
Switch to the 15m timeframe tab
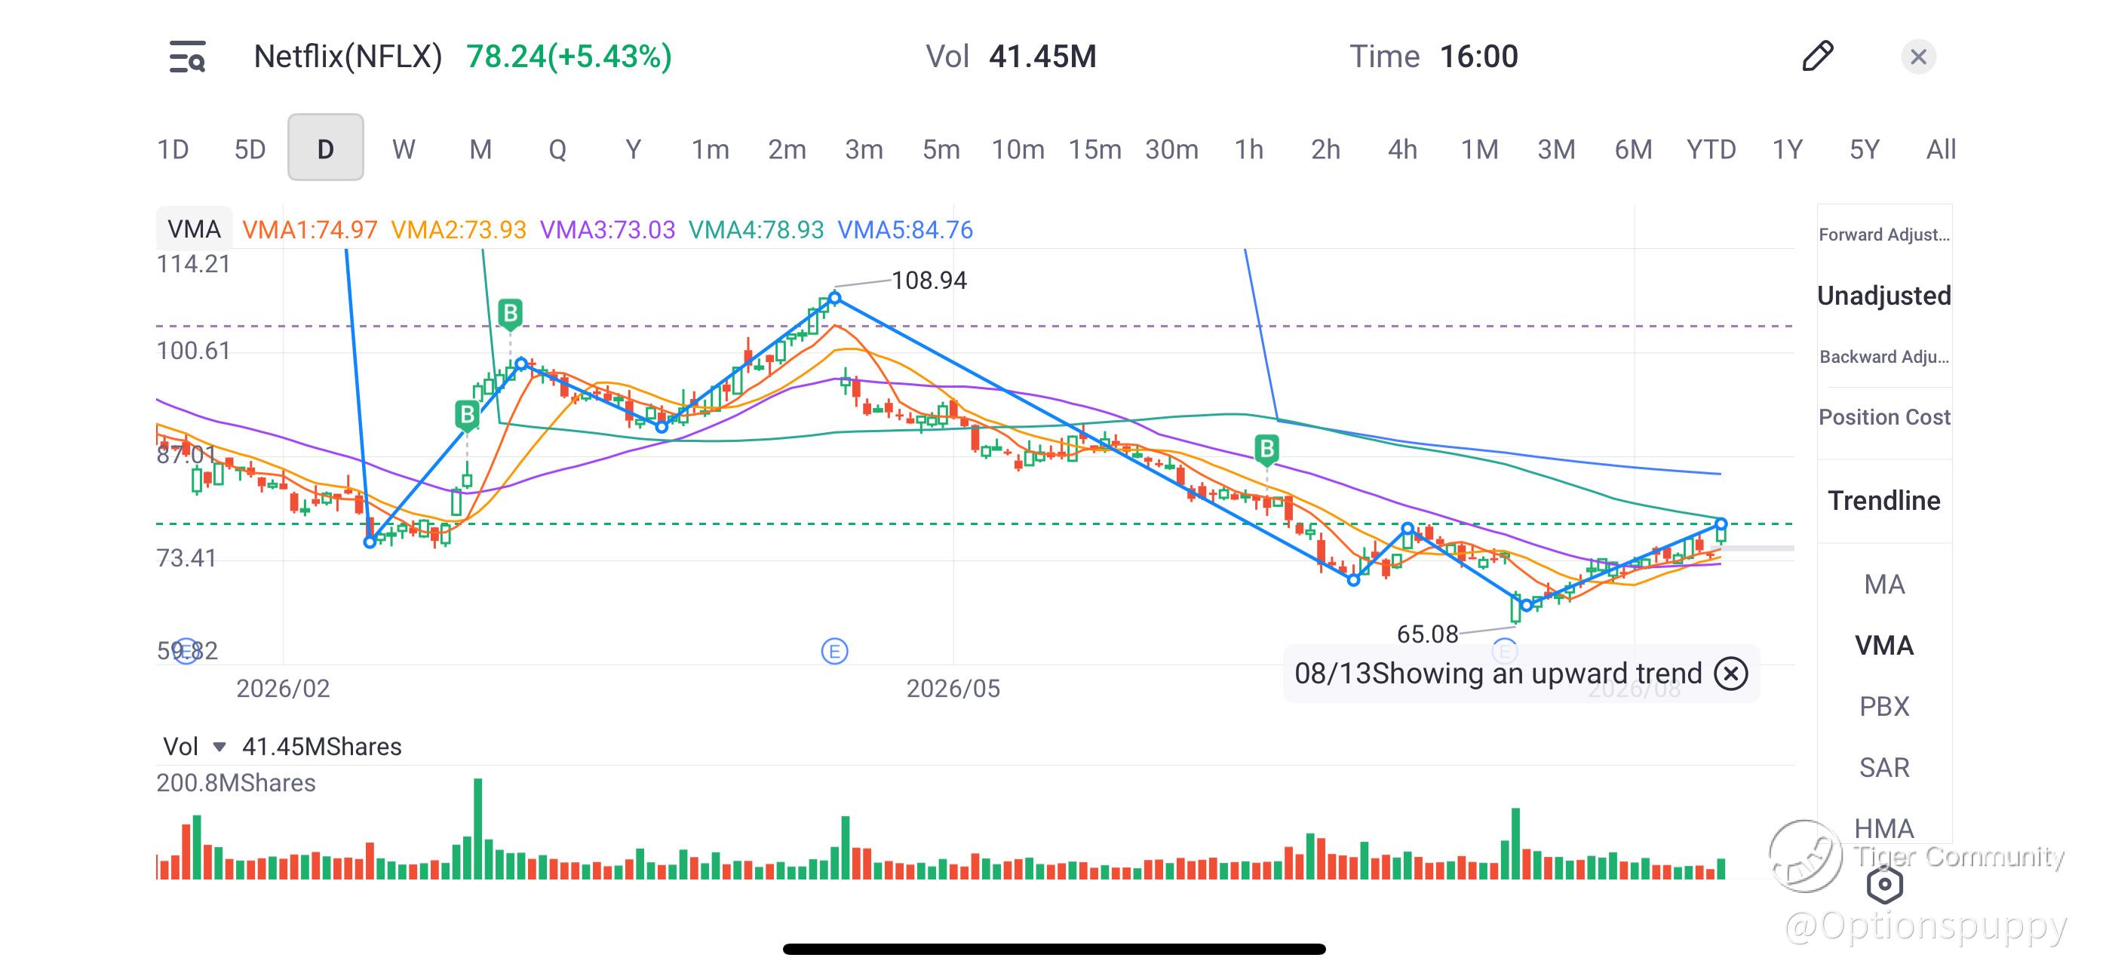[x=1094, y=149]
